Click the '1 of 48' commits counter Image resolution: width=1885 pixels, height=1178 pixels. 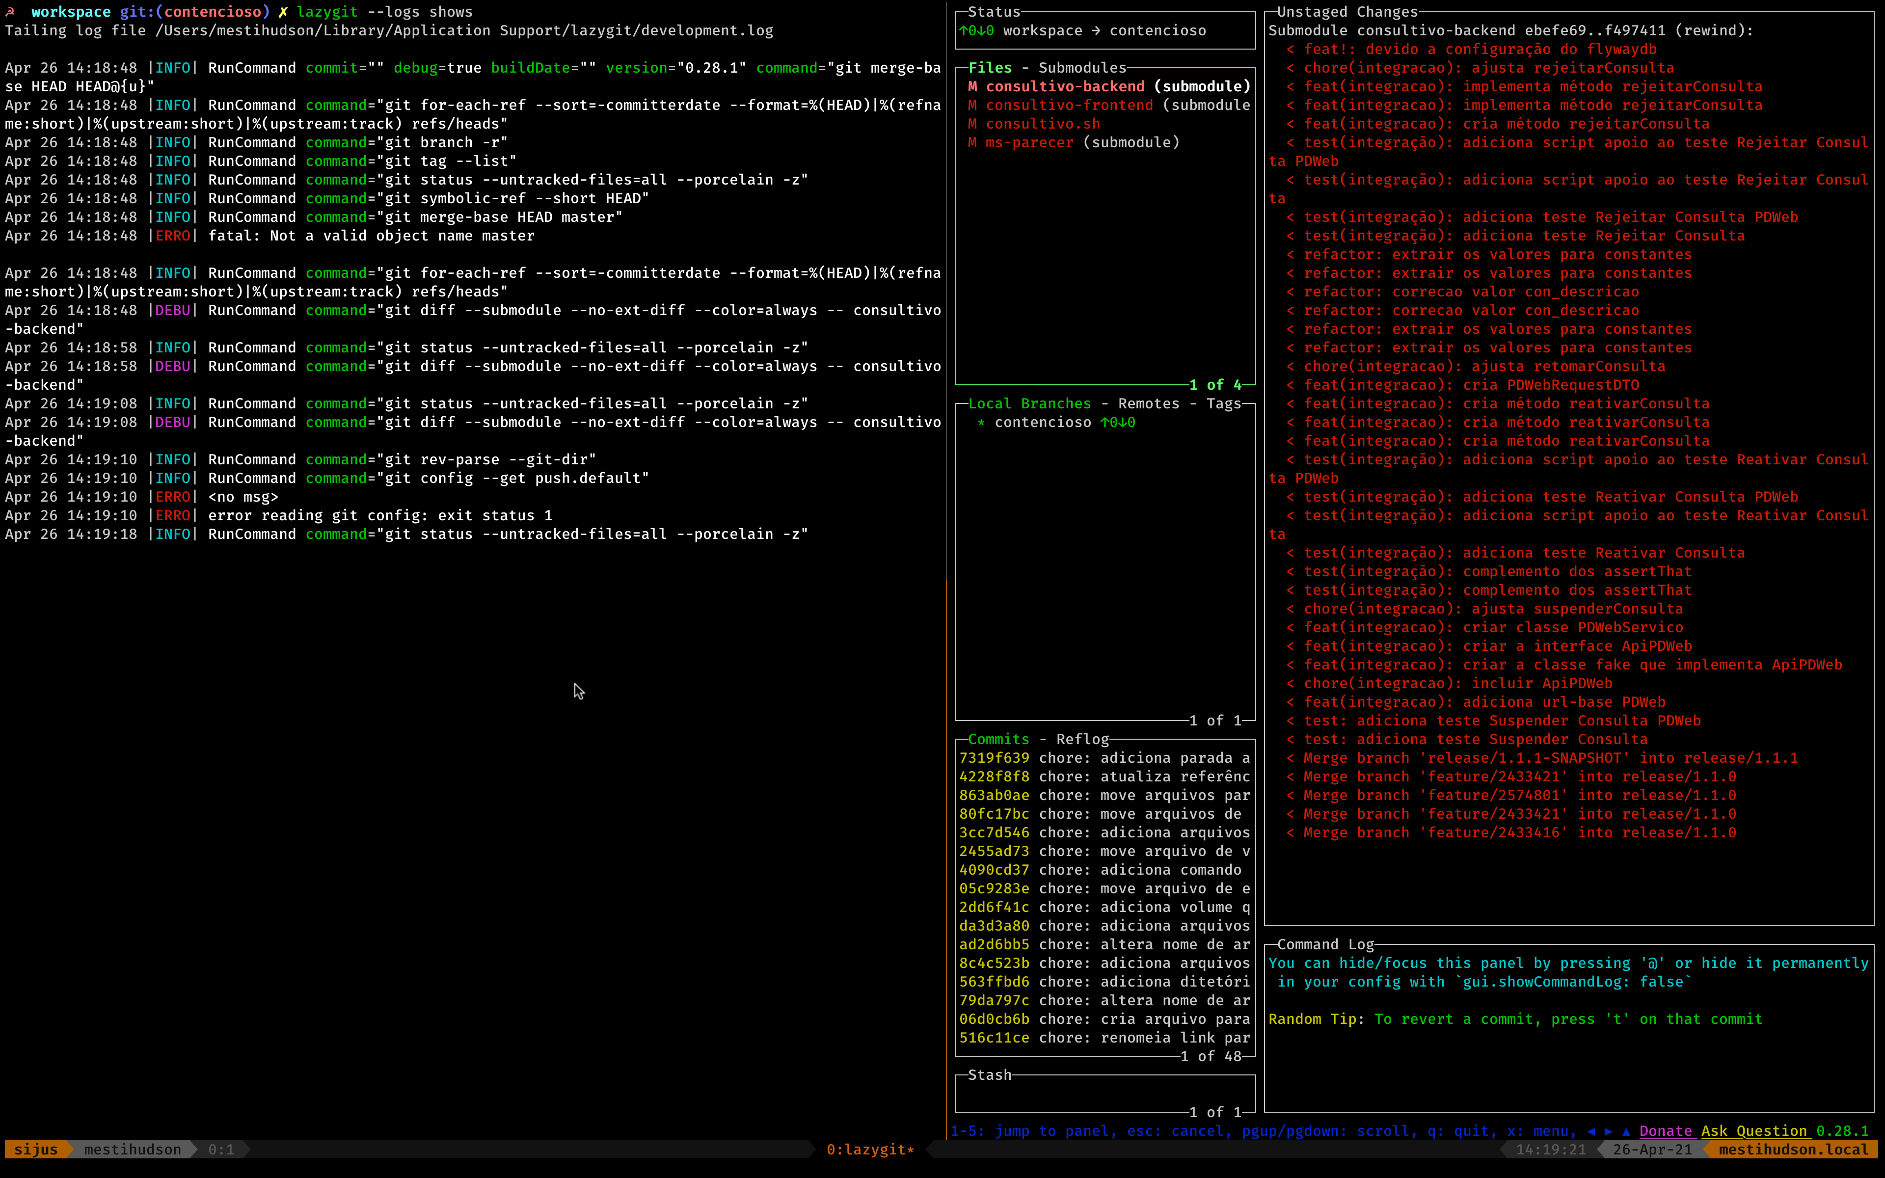coord(1211,1056)
